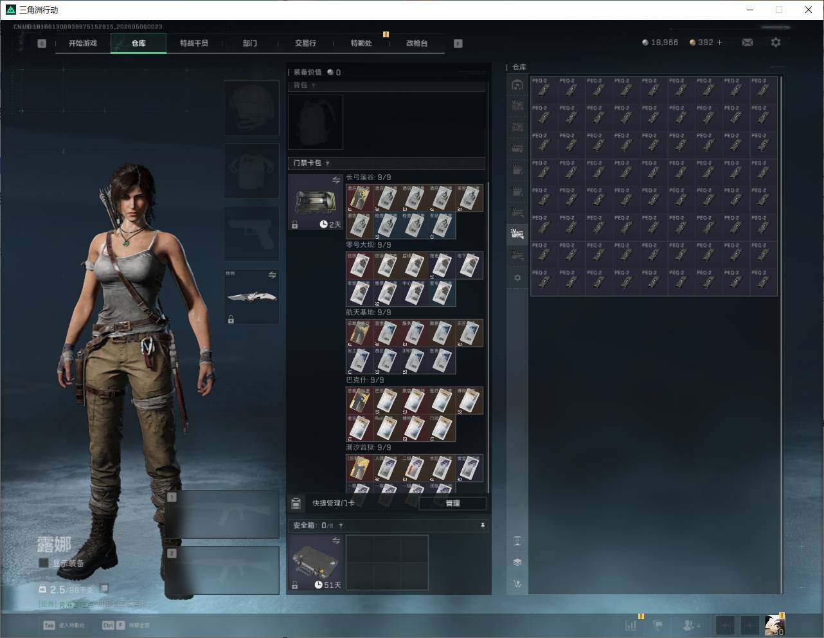The width and height of the screenshot is (824, 638).
Task: Click the help icon next to 背包
Action: tap(313, 86)
